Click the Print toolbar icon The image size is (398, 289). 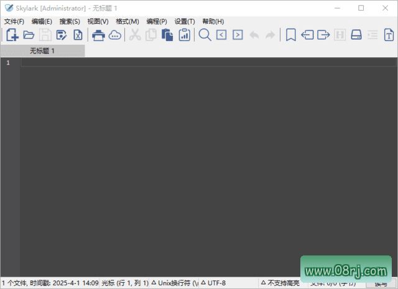(98, 35)
